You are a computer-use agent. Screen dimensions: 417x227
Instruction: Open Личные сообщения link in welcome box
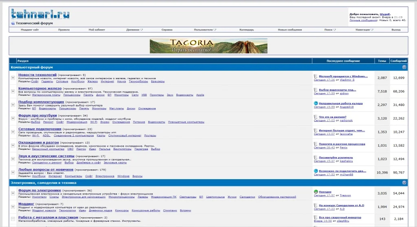point(363,20)
